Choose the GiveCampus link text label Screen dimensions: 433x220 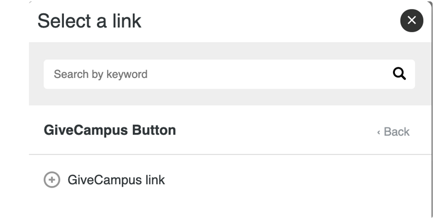pyautogui.click(x=116, y=180)
